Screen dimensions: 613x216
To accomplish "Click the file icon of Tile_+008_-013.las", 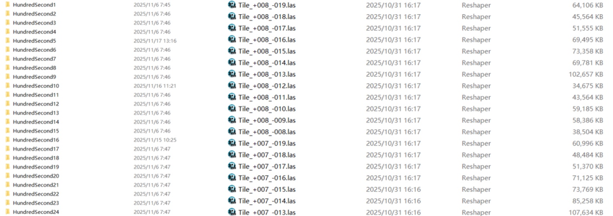I will click(x=232, y=74).
